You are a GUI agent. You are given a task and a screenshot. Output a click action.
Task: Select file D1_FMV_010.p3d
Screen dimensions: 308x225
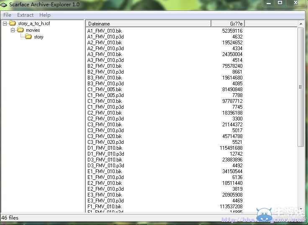click(106, 154)
